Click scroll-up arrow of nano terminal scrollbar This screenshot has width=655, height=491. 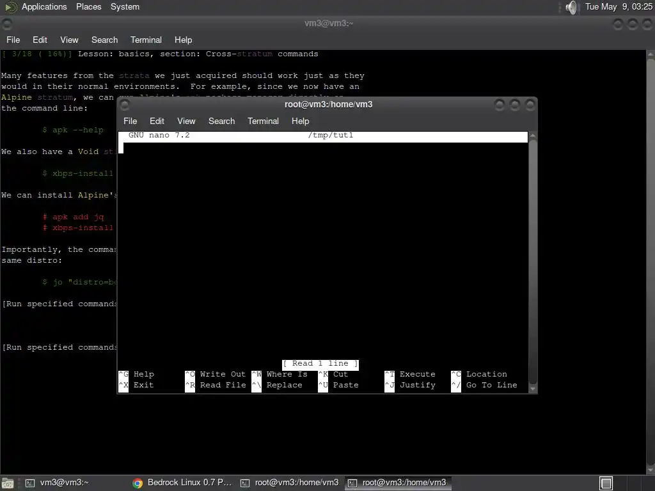coord(533,136)
